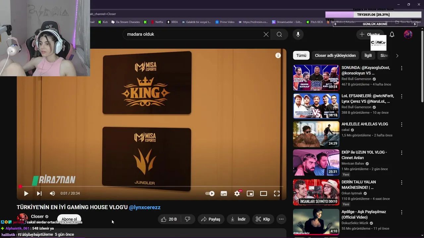Click the Klip clip button
This screenshot has height=238, width=424.
(x=263, y=219)
